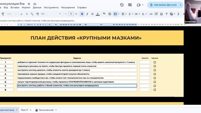
Task: Open the Формат menu
Action: (x=26, y=8)
